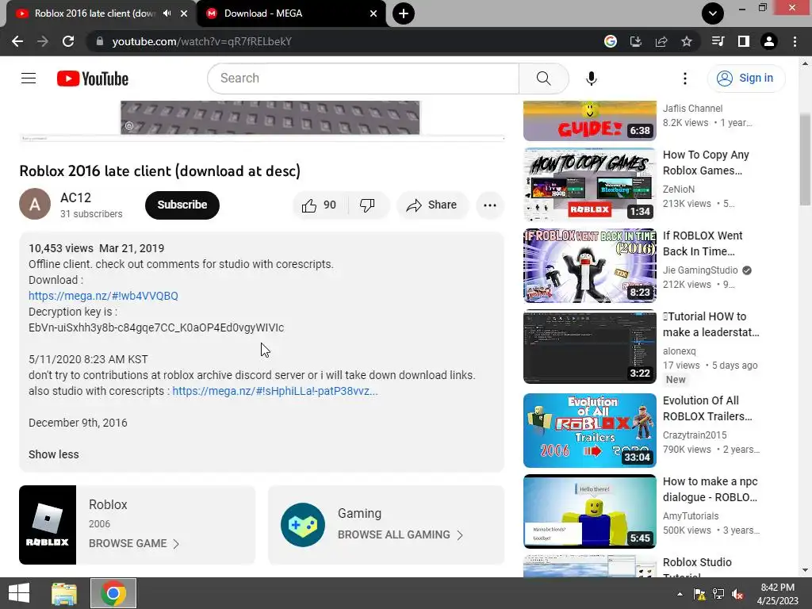Click BROWSE GAME under Roblox

click(133, 544)
